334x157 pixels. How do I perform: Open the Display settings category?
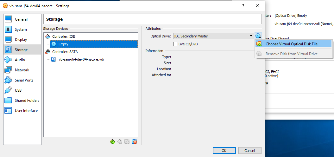pyautogui.click(x=22, y=39)
